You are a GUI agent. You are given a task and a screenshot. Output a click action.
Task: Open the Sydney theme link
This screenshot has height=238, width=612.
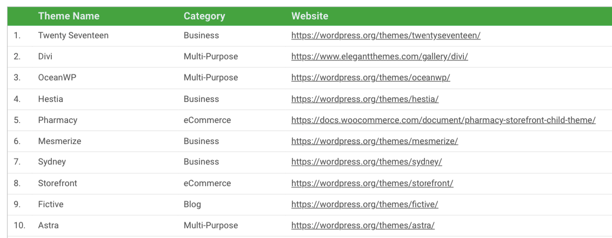367,162
